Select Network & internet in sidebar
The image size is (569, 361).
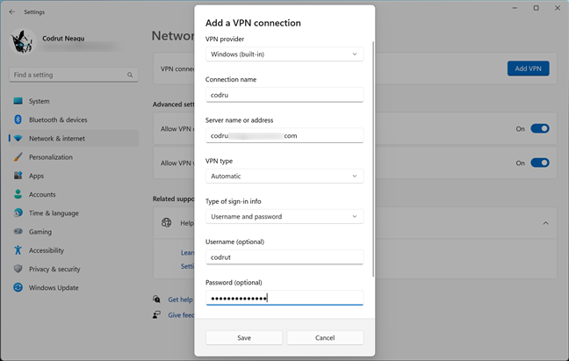click(74, 138)
